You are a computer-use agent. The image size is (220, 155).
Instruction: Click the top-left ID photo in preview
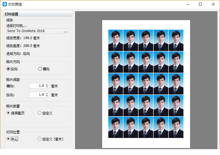coord(116,40)
